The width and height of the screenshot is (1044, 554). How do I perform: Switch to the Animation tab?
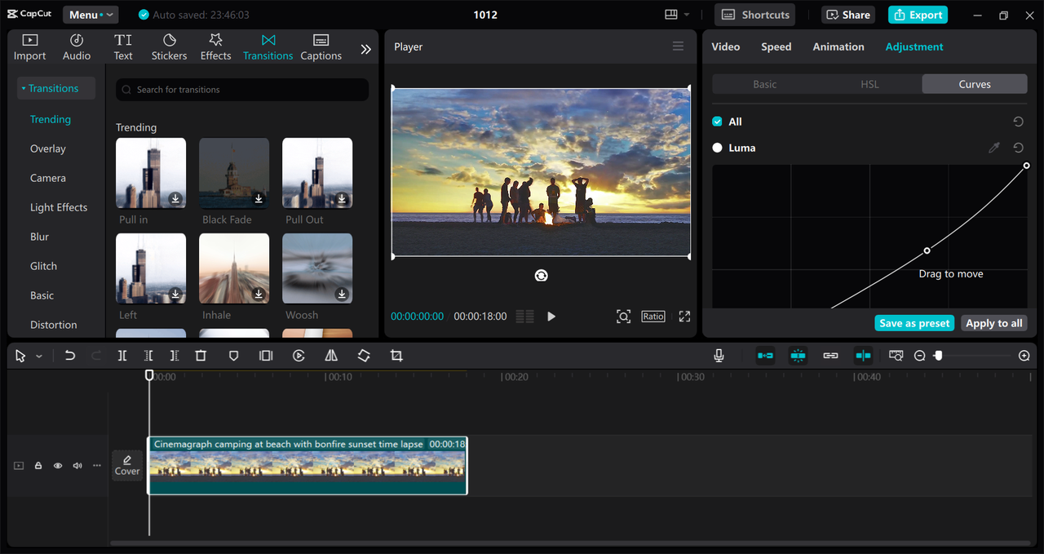(x=838, y=47)
